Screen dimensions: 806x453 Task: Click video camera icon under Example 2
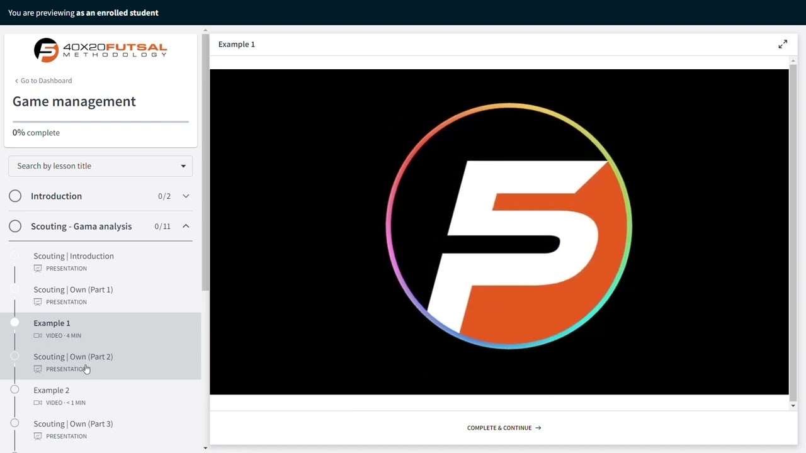click(x=38, y=403)
